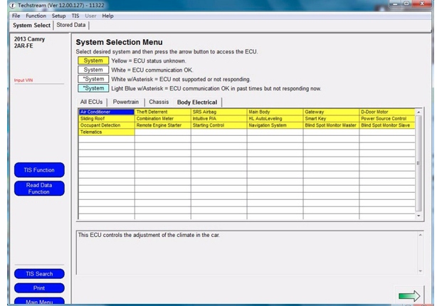Click the TIS Search button

(39, 274)
